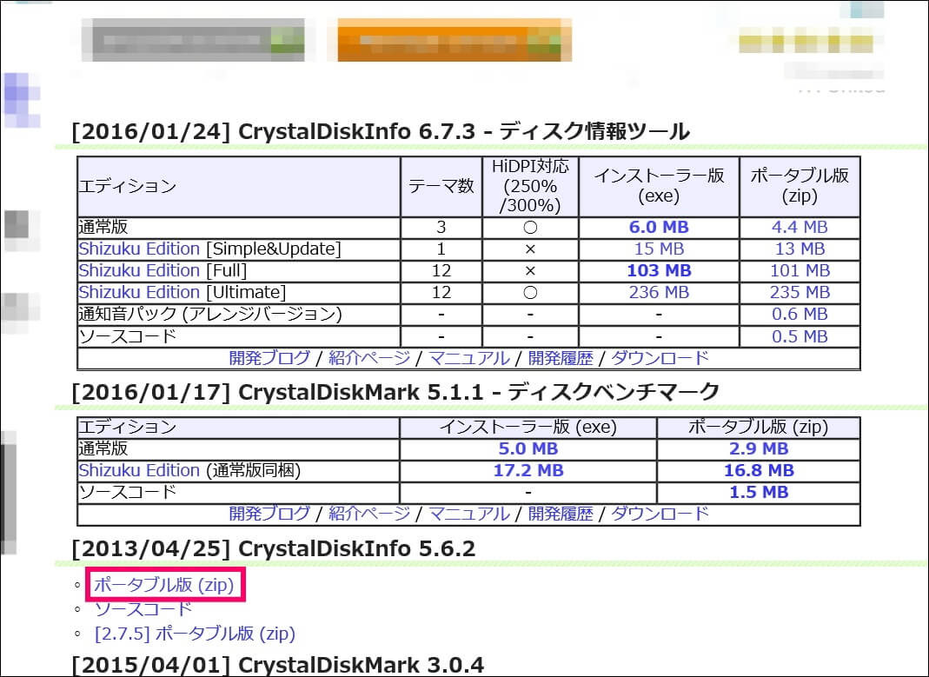Select the CrystalDiskMark 3.0.4 heading text
The width and height of the screenshot is (929, 677).
tap(277, 665)
